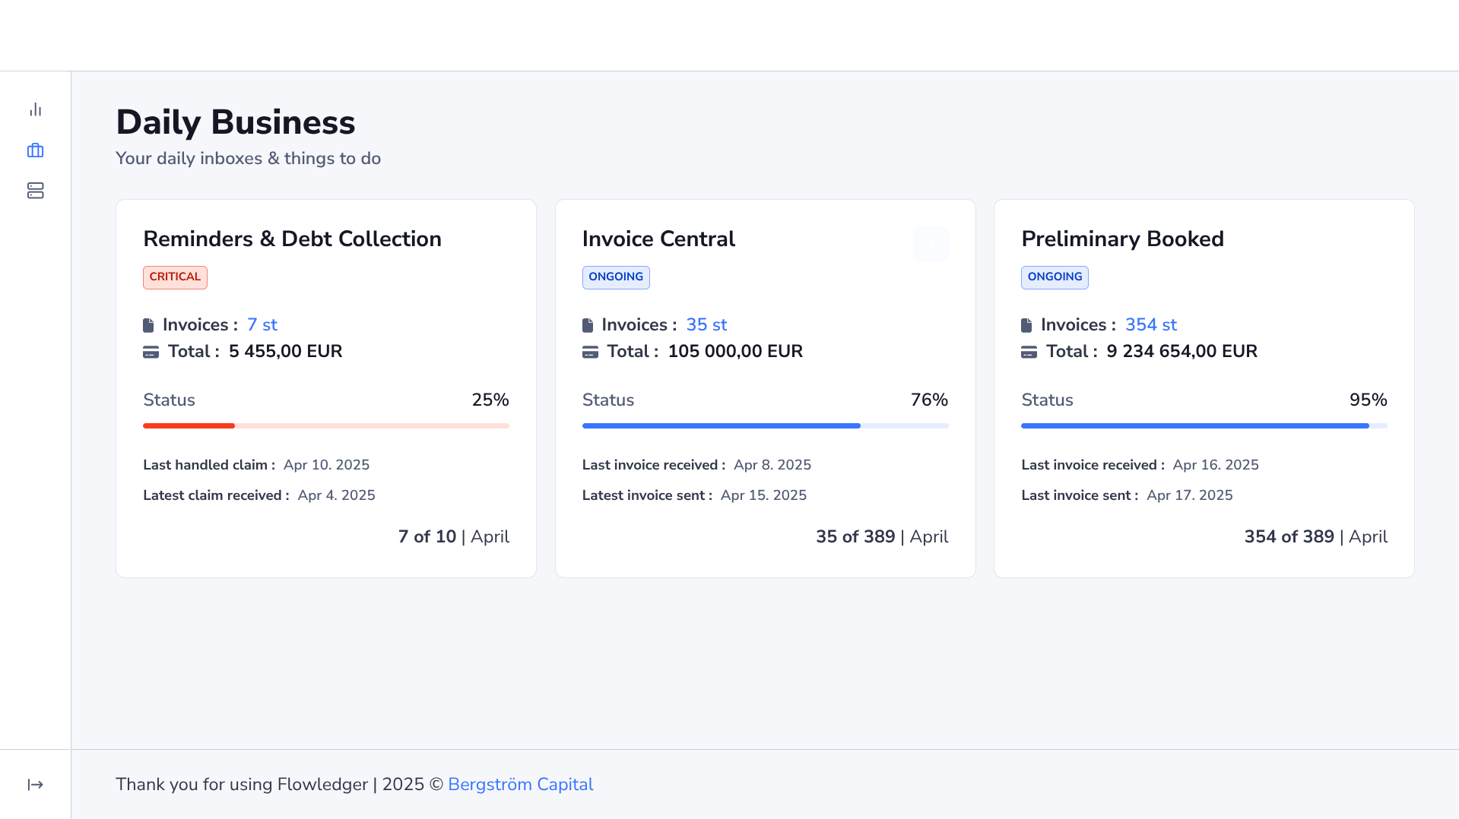Screen dimensions: 1459x819
Task: Click the document icon beside Invoices 7 st
Action: point(148,325)
